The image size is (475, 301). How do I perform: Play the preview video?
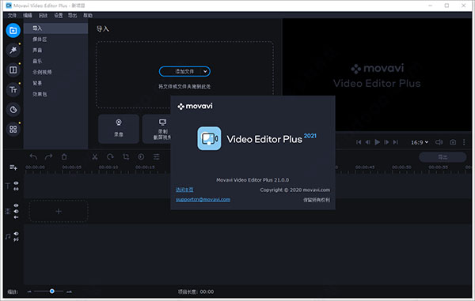click(x=377, y=142)
